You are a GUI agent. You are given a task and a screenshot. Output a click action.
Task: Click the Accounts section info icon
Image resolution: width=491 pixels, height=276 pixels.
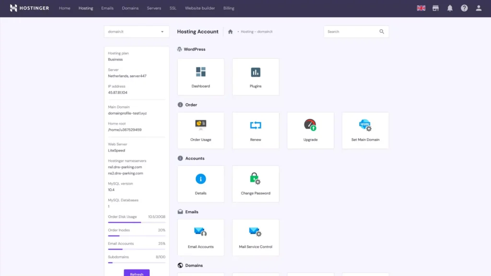(x=180, y=158)
